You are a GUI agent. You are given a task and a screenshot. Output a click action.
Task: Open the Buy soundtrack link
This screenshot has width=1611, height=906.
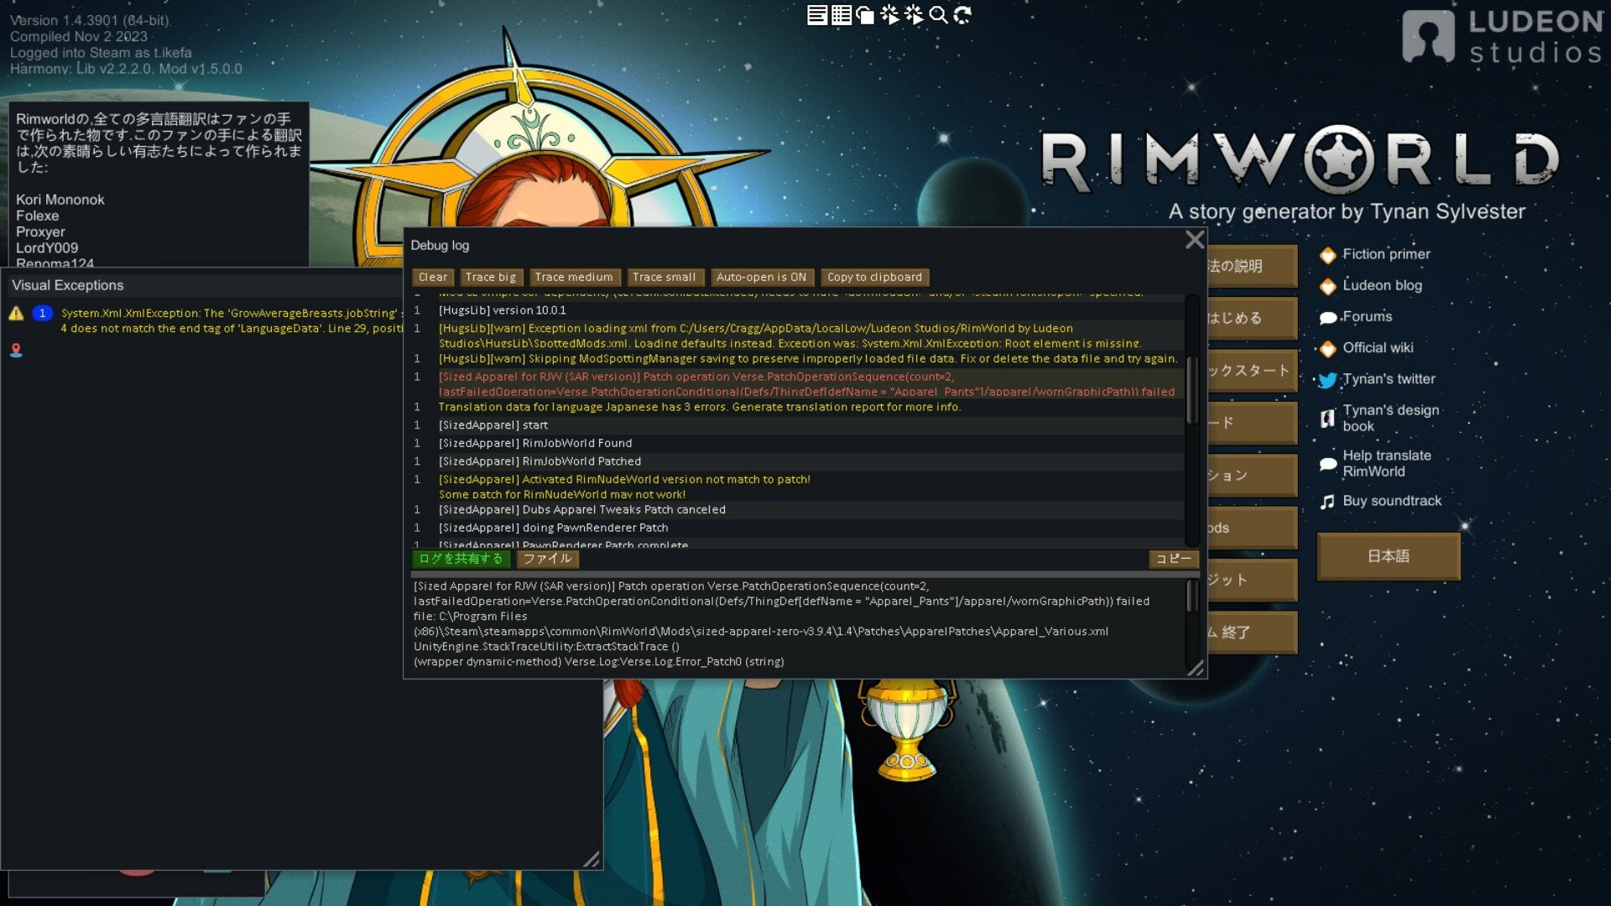click(x=1392, y=501)
